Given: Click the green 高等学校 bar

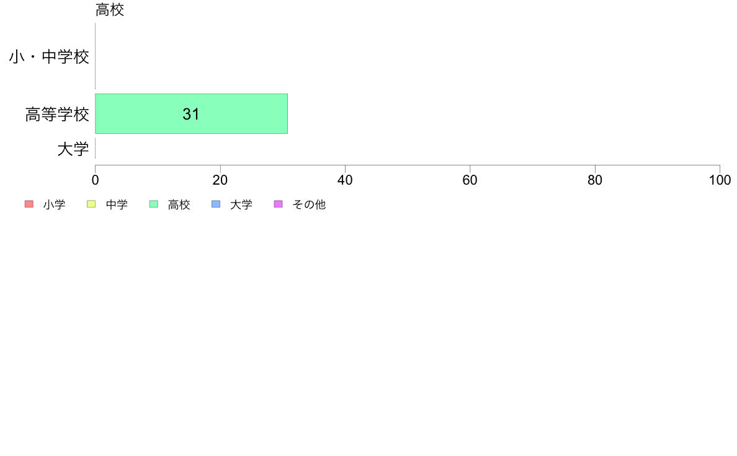Looking at the screenshot, I should [x=191, y=113].
